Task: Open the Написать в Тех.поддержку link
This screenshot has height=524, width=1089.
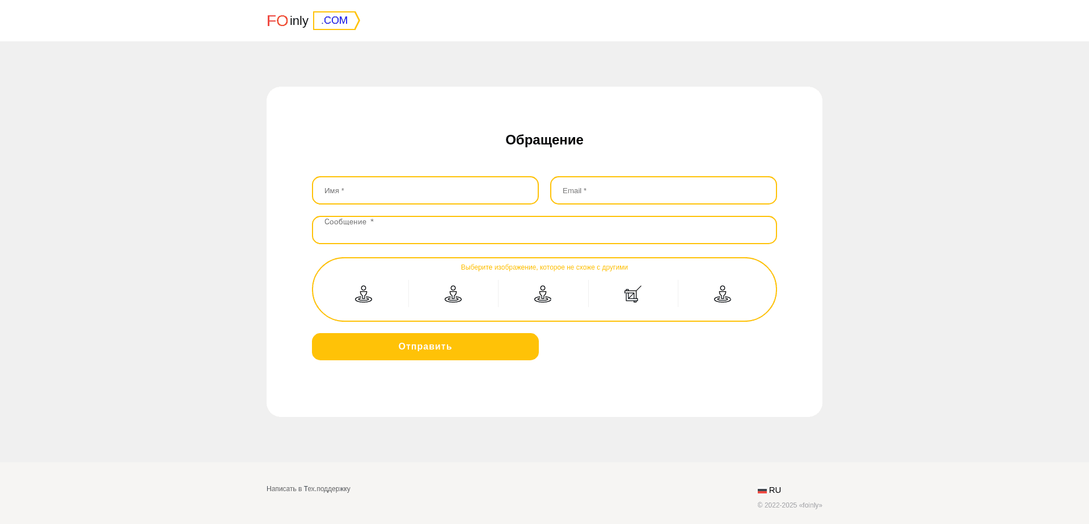Action: click(308, 488)
